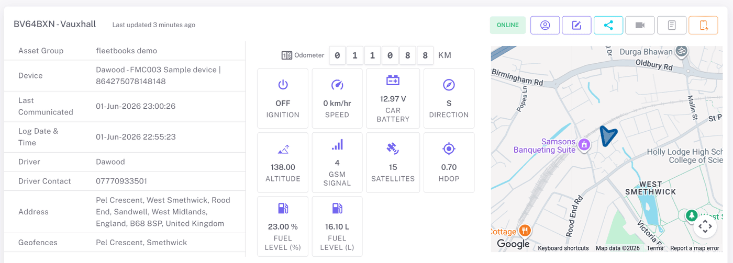Click Log Date time 22:55:23
The height and width of the screenshot is (263, 733).
[136, 137]
